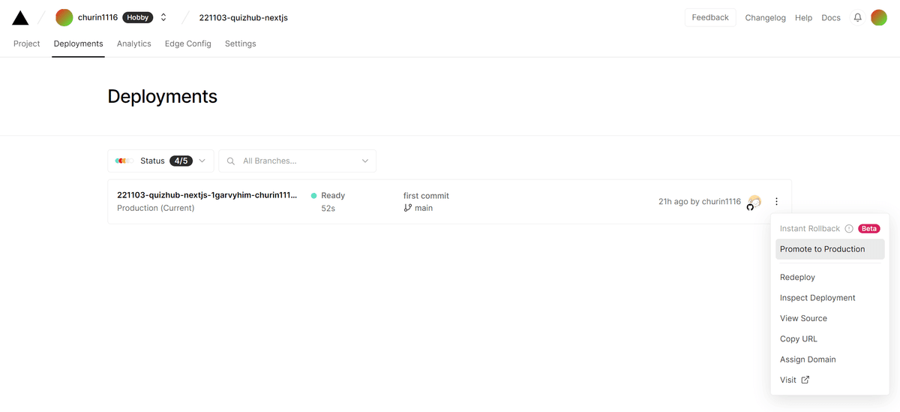Open the Edge Config tab

coord(188,44)
